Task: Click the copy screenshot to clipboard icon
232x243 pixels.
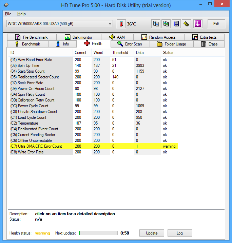Action: tap(166, 24)
